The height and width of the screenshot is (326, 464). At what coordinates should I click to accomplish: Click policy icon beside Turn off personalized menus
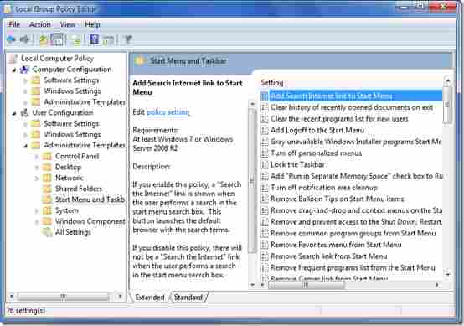point(265,153)
